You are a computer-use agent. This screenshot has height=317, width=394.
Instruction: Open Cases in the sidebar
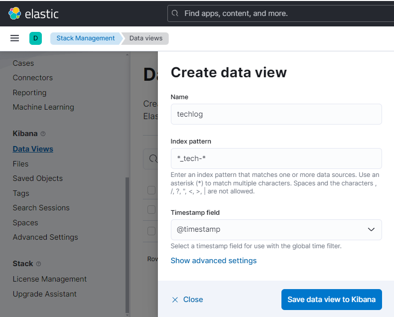[x=23, y=63]
